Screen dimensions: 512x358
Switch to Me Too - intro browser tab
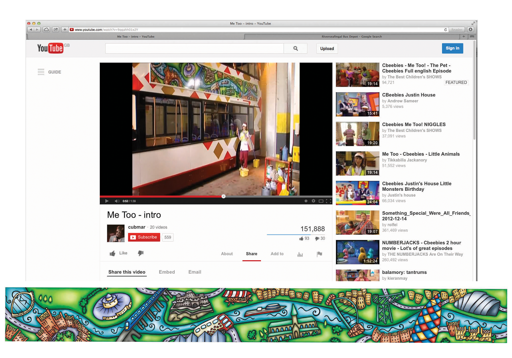[136, 37]
